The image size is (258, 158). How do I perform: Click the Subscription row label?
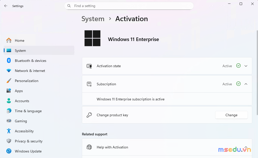(x=106, y=84)
